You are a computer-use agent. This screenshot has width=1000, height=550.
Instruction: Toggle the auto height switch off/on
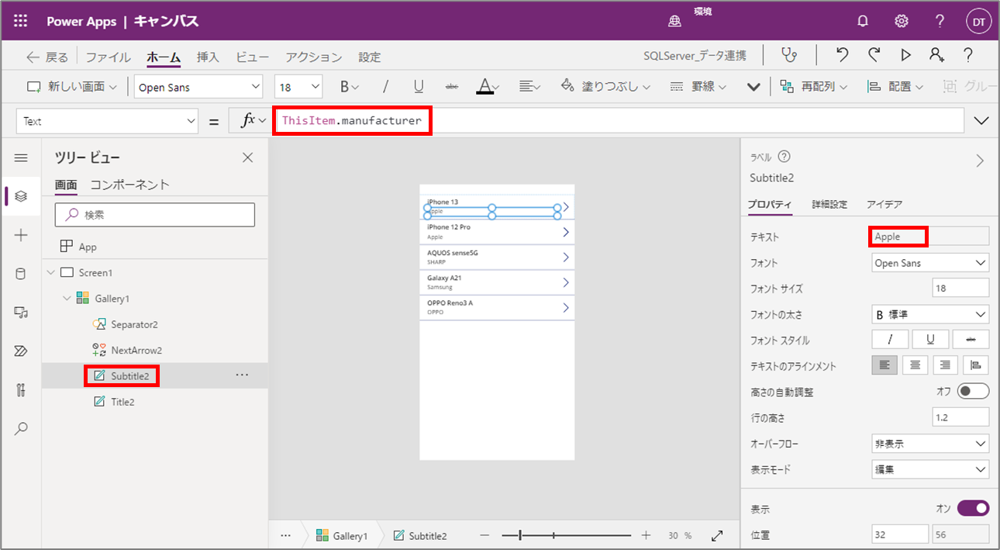(x=974, y=391)
